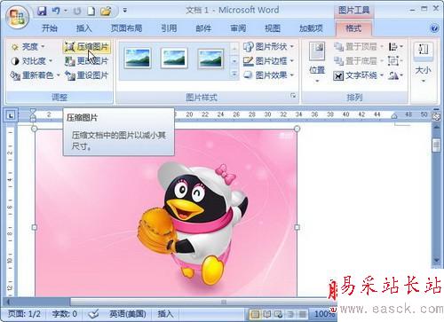The height and width of the screenshot is (322, 444).
Task: Click the redo icon in quick access
Action: click(x=77, y=12)
